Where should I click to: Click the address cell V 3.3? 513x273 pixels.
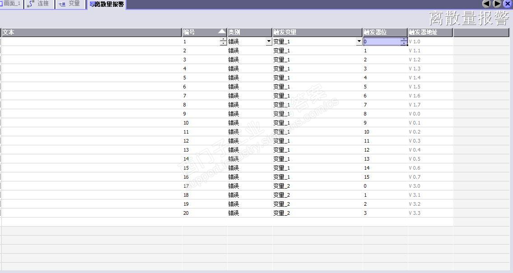(x=430, y=213)
